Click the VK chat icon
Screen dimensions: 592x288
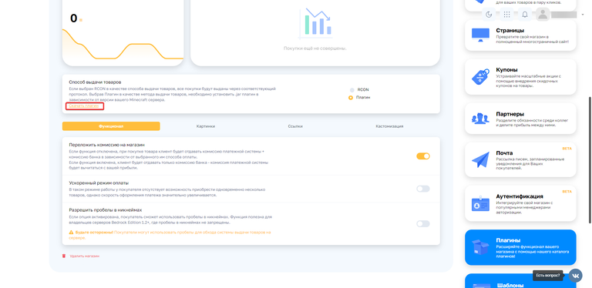pyautogui.click(x=575, y=276)
